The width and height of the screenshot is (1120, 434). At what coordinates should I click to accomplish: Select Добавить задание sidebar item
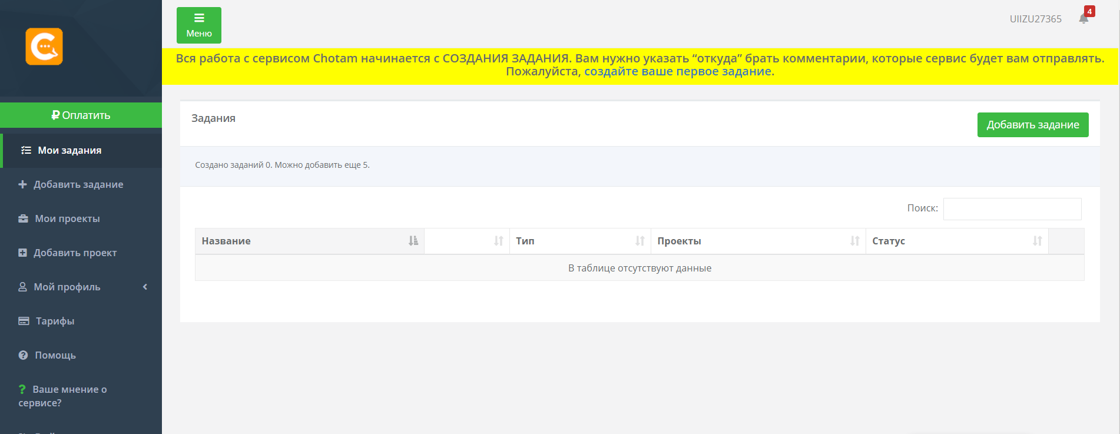point(78,185)
